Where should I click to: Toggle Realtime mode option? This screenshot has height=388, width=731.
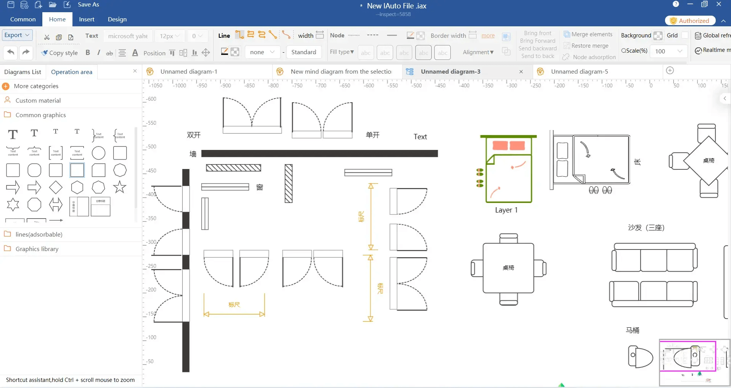click(x=713, y=50)
